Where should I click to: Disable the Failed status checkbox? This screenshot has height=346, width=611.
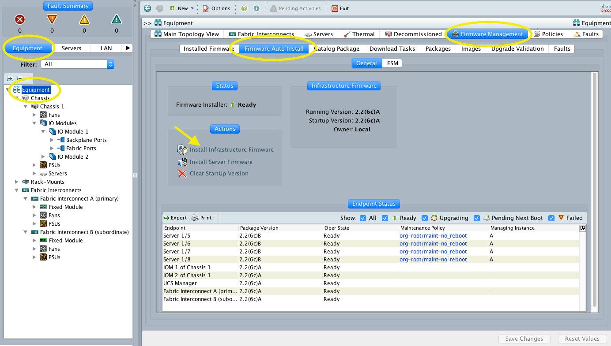click(551, 218)
